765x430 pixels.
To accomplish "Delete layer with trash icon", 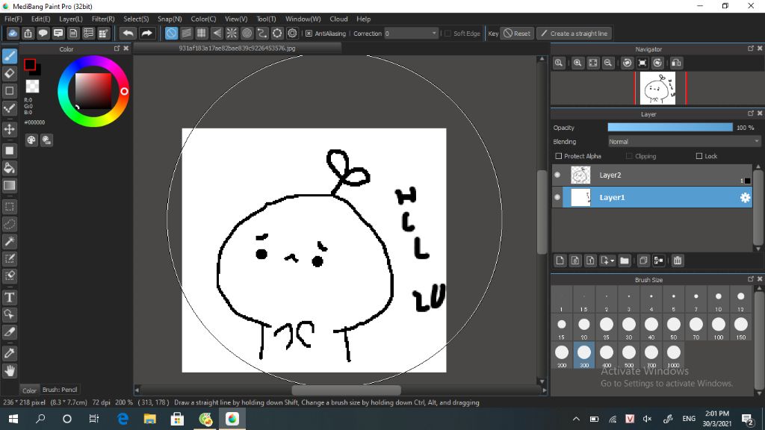I will point(677,261).
